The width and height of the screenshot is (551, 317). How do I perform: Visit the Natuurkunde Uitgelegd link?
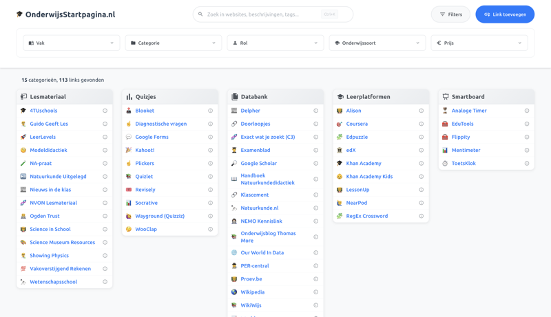click(x=58, y=177)
